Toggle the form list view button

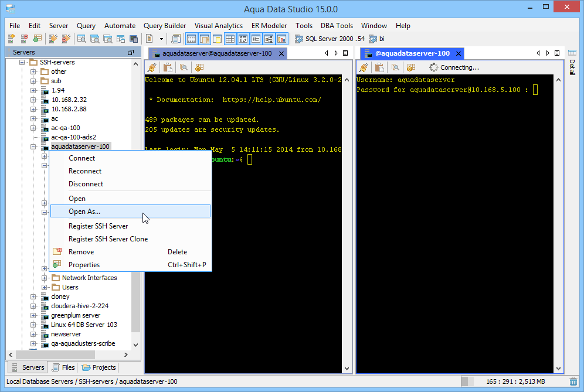point(256,39)
